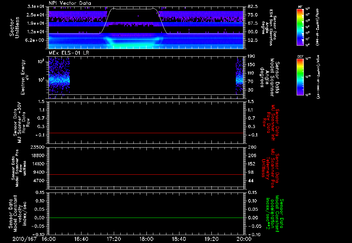The width and height of the screenshot is (352, 243).
Task: Click the red "MU Scanner Inh Raw Data" title
Action: click(x=271, y=123)
